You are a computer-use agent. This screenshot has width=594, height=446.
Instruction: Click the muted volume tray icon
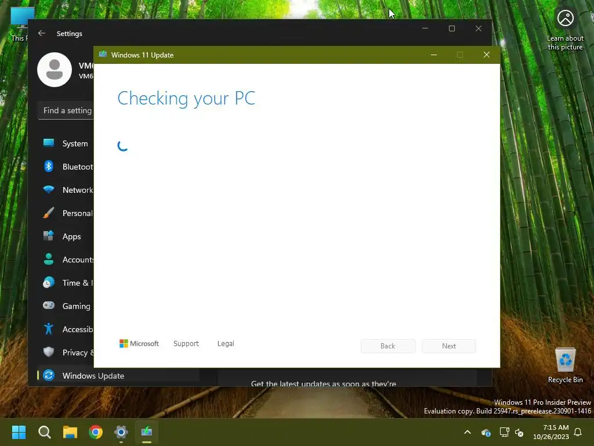(x=519, y=432)
